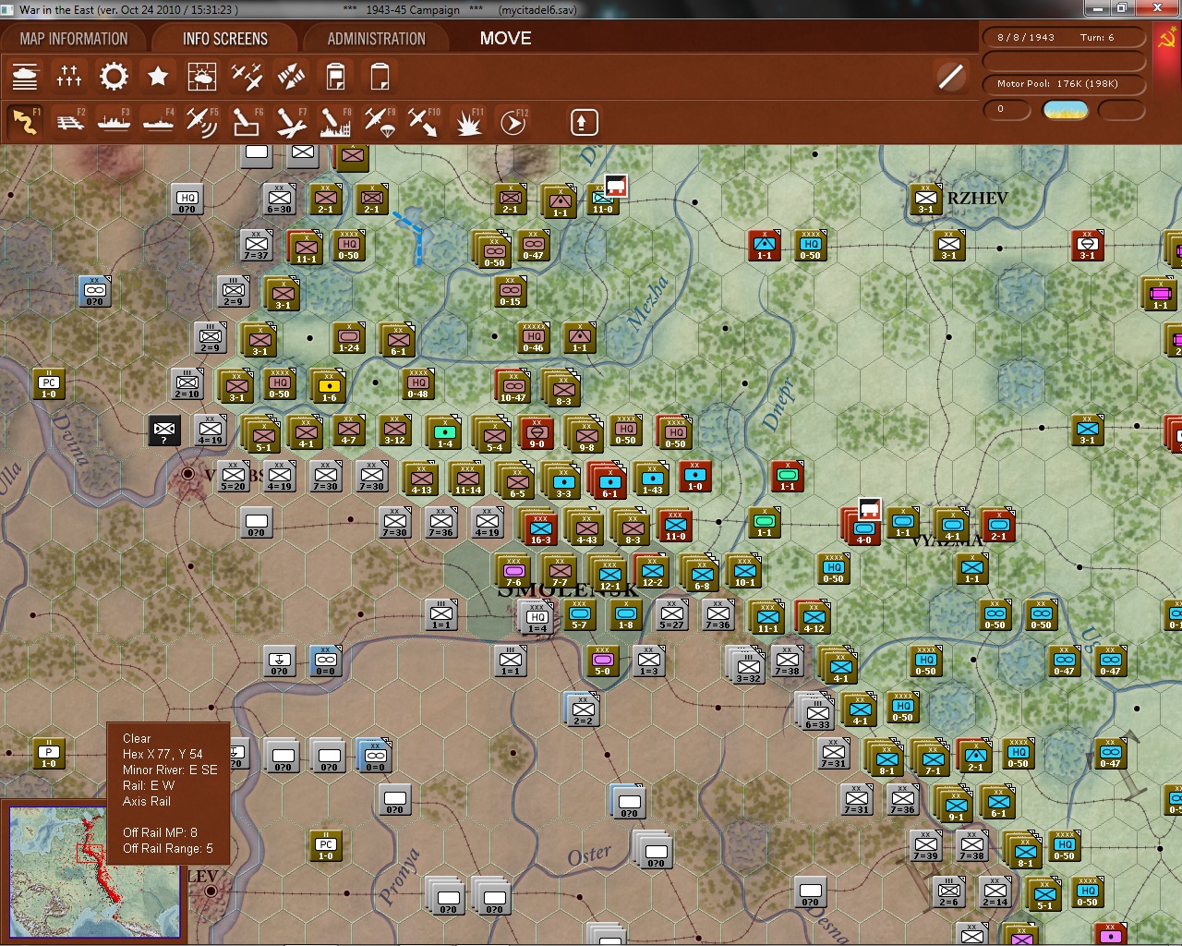Screen dimensions: 1182x946
Task: Click the Soviet hammer and sickle flag
Action: tap(1165, 38)
